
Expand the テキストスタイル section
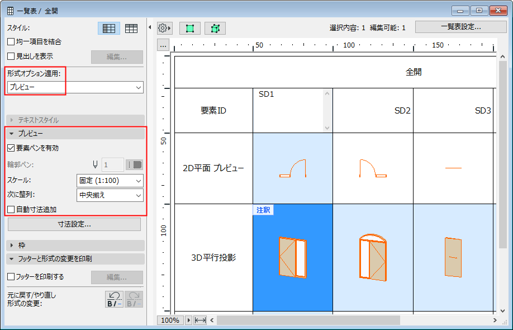(x=75, y=120)
